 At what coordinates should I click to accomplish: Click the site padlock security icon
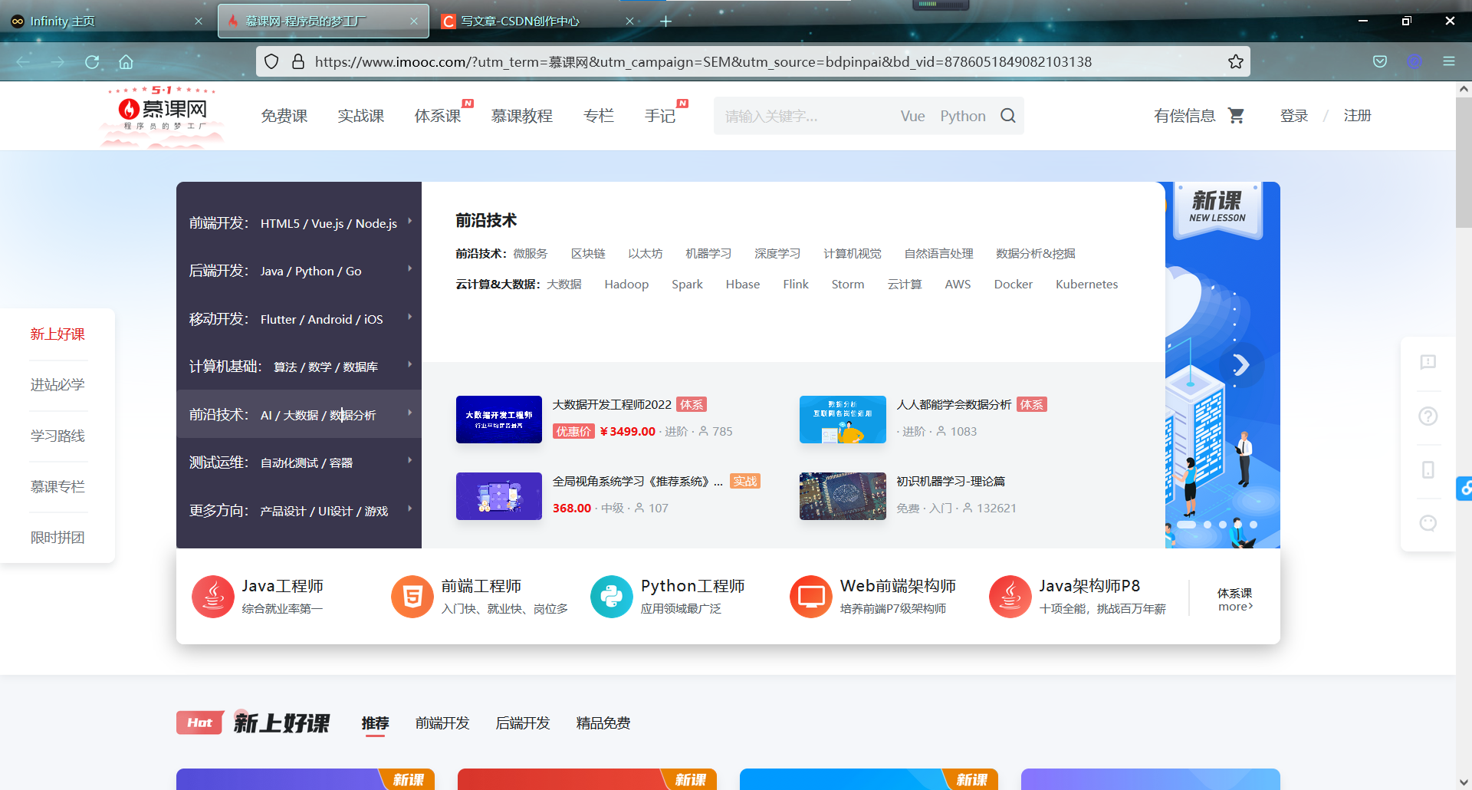point(298,61)
